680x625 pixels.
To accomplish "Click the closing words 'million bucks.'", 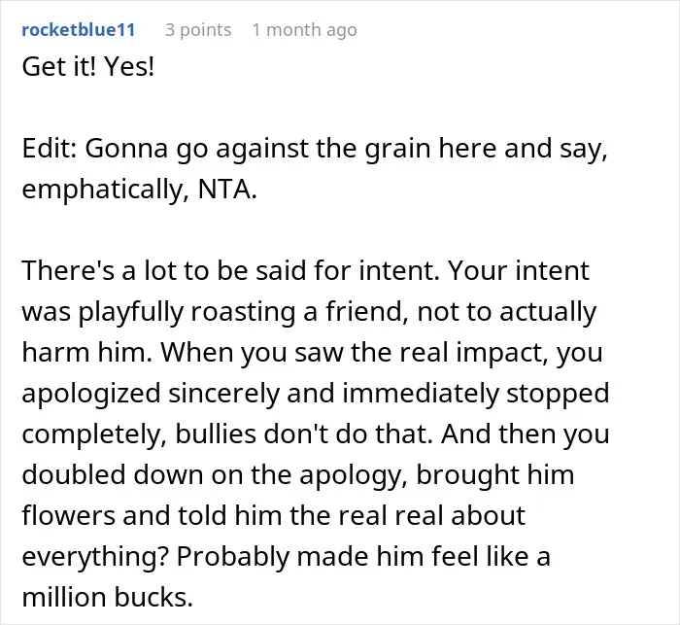I will [108, 597].
